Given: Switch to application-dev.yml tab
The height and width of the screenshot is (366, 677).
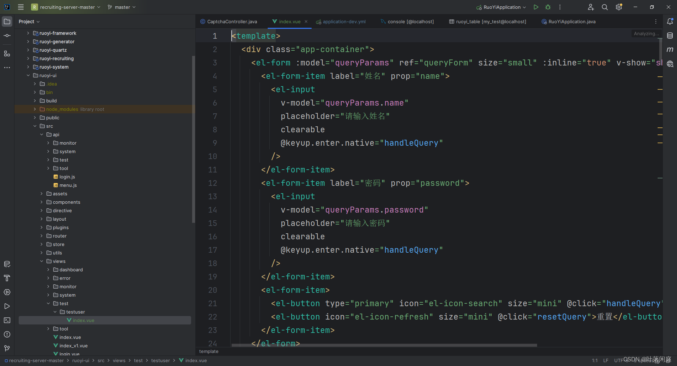Looking at the screenshot, I should point(341,21).
